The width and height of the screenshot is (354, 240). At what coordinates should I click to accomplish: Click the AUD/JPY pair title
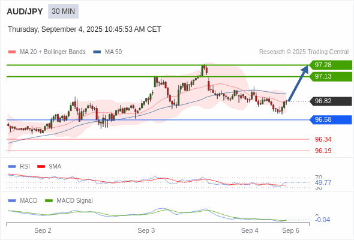[x=25, y=11]
